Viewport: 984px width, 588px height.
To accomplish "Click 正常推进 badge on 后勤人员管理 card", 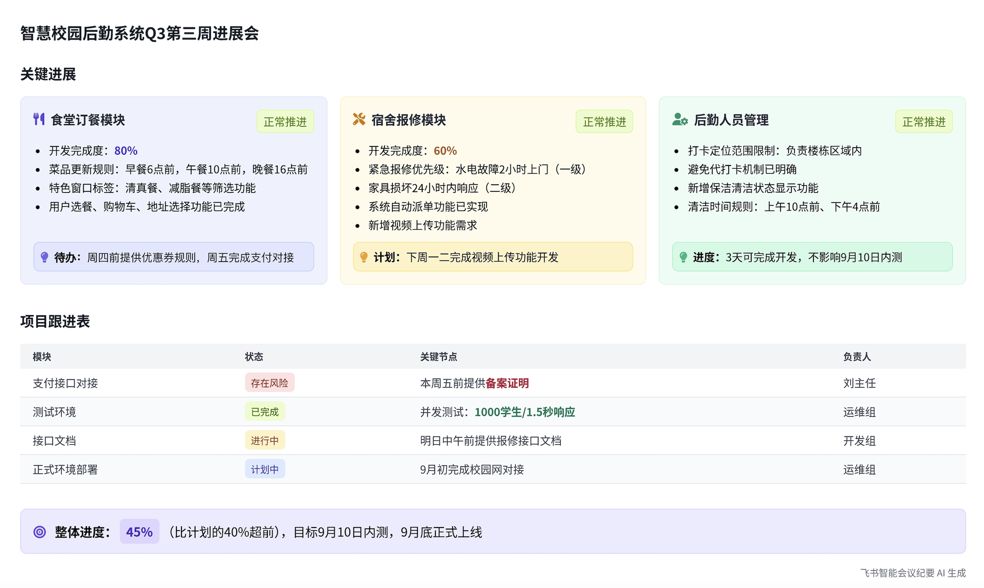I will [924, 122].
